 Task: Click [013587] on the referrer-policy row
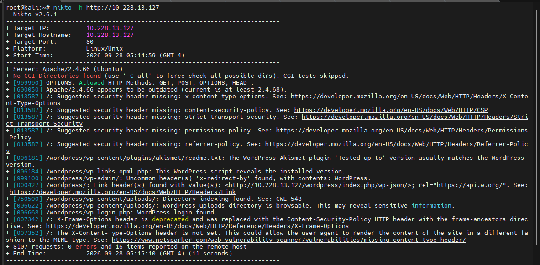pyautogui.click(x=27, y=144)
